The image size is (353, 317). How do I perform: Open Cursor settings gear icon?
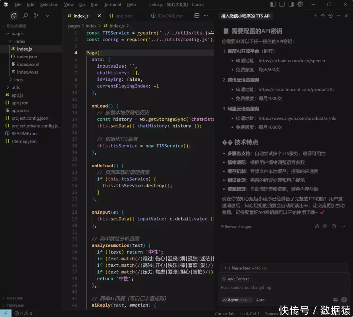point(300,4)
